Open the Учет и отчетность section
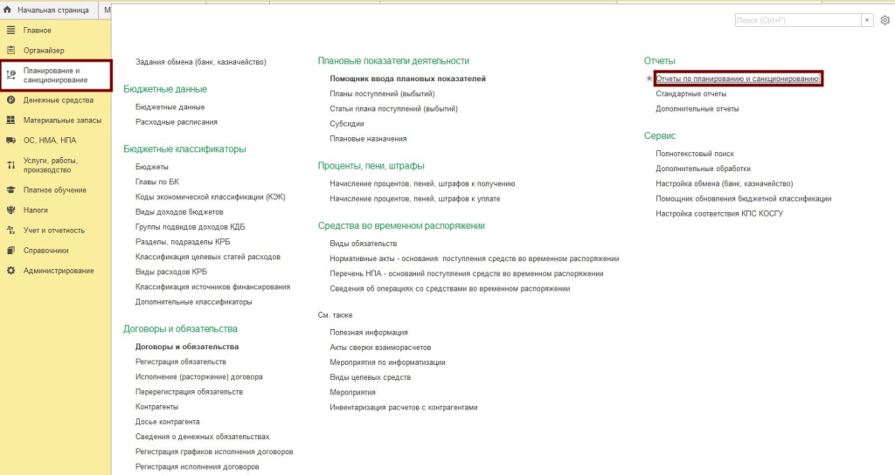The image size is (895, 475). click(x=53, y=231)
